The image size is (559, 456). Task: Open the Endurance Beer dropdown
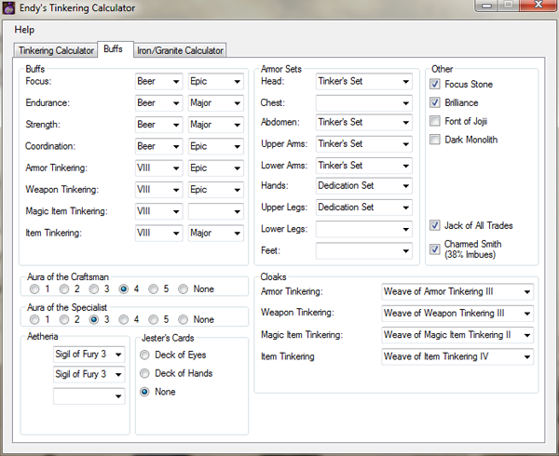(x=158, y=103)
